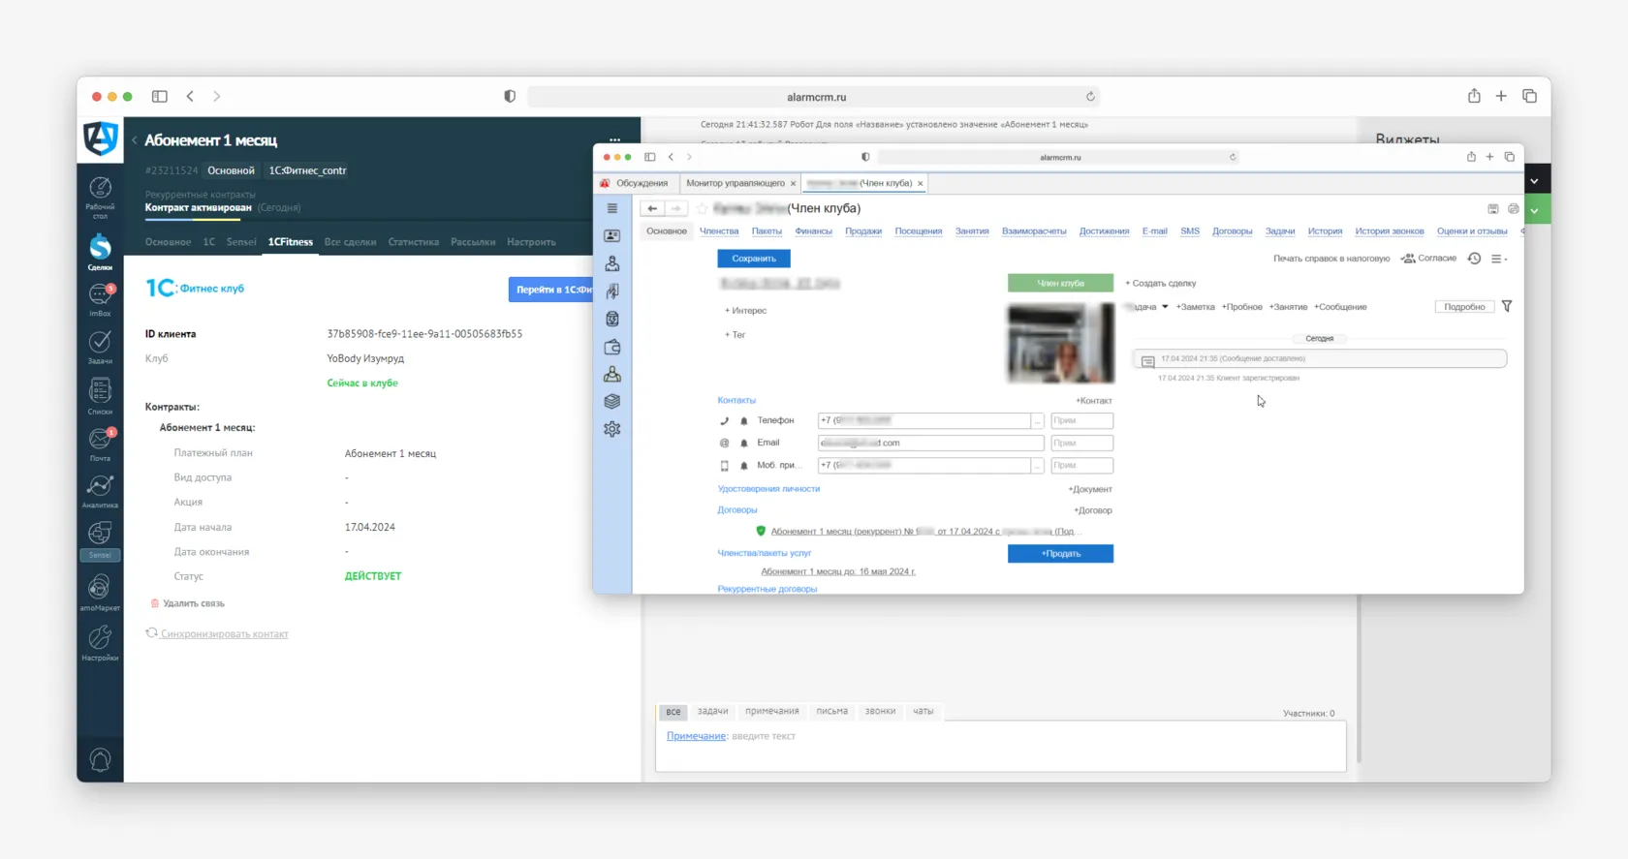Expand green chevron at right of amoCRM

click(1534, 210)
